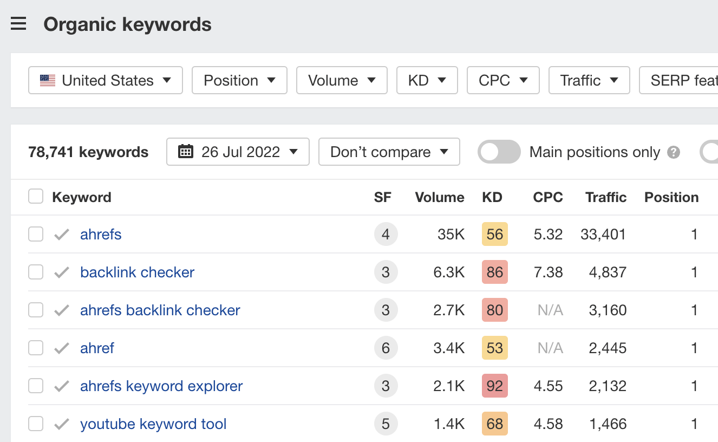The image size is (718, 442).
Task: Toggle the Main positions only switch
Action: 499,152
